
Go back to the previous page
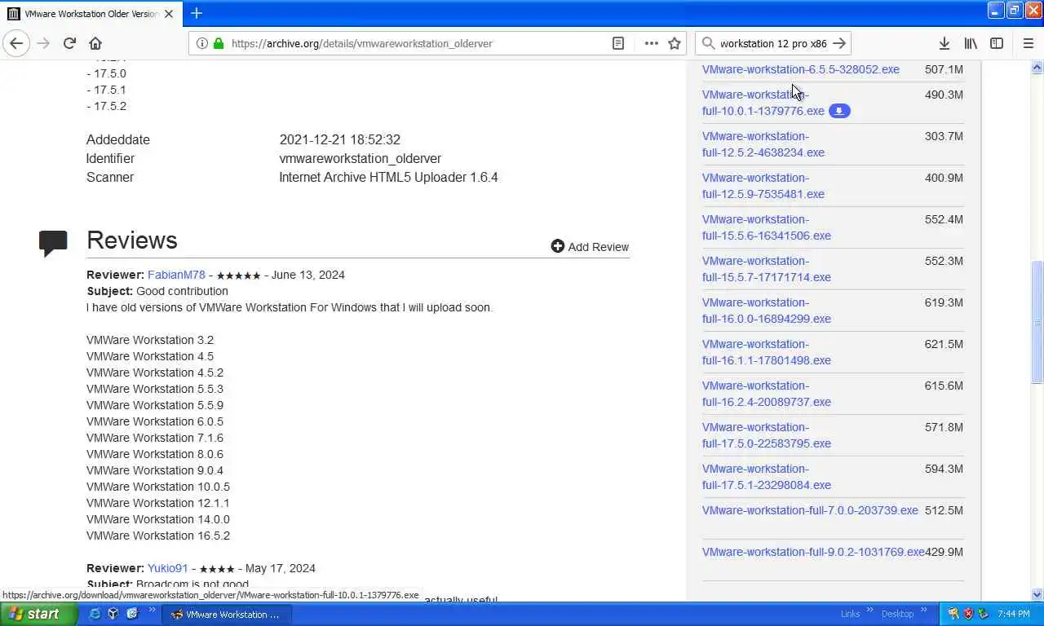click(x=16, y=43)
